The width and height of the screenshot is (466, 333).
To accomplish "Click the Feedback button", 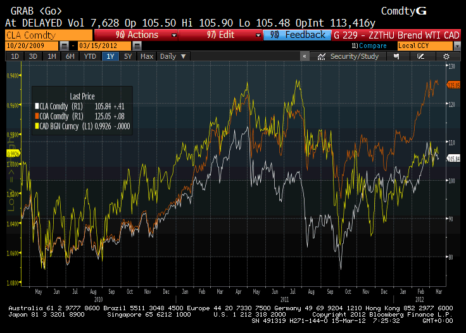I will point(297,35).
